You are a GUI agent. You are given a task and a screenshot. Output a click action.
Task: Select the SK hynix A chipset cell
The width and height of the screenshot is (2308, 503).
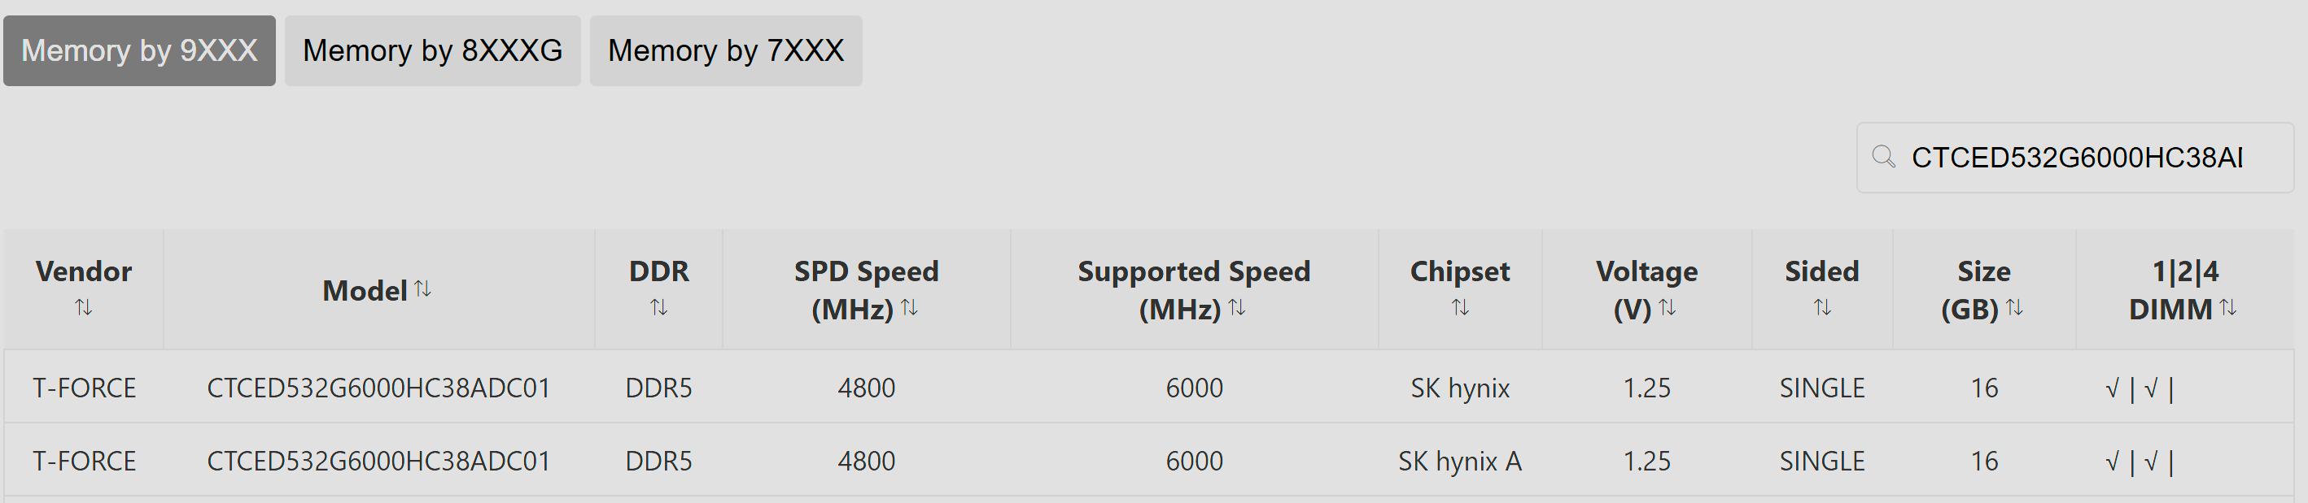click(x=1459, y=461)
